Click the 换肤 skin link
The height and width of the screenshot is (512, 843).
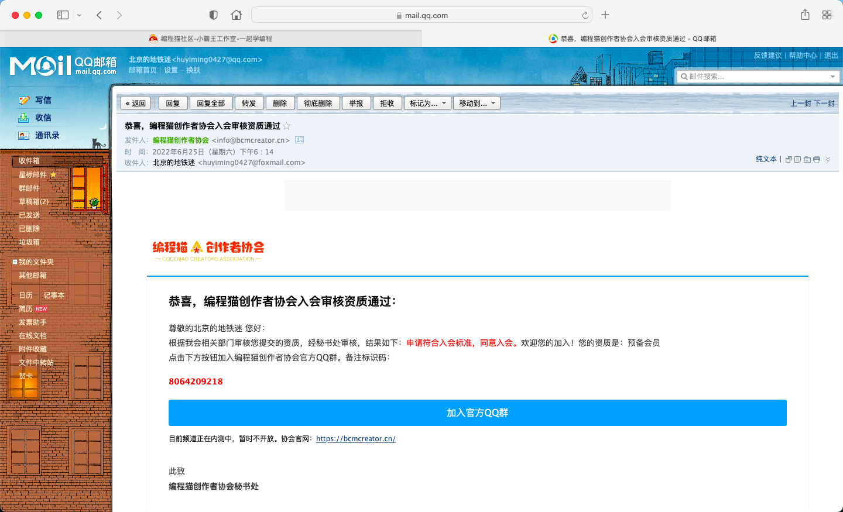point(193,70)
